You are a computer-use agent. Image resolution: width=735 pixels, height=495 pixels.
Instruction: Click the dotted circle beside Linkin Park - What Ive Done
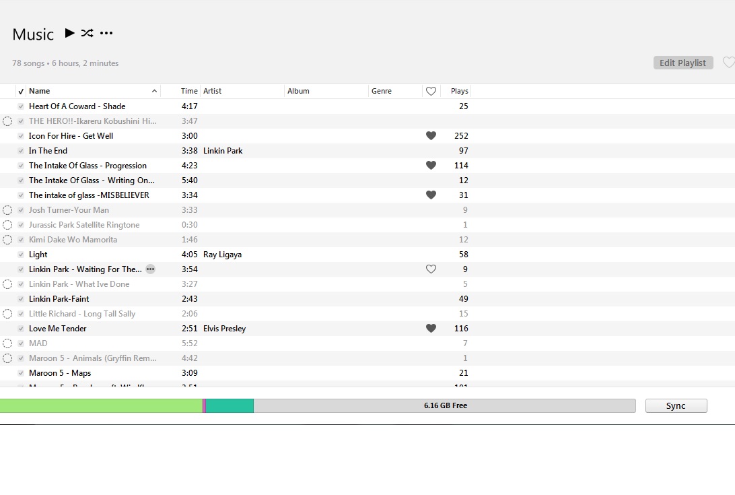[7, 284]
